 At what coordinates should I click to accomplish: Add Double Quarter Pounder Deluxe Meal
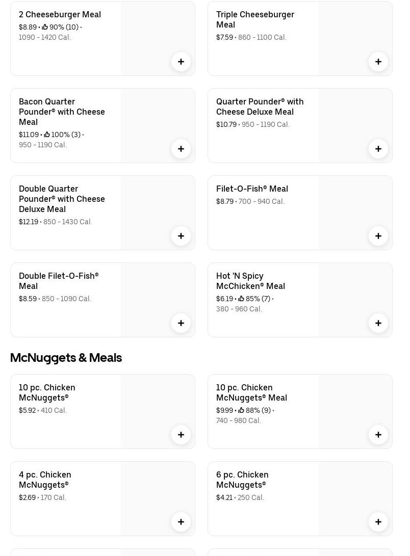point(181,236)
